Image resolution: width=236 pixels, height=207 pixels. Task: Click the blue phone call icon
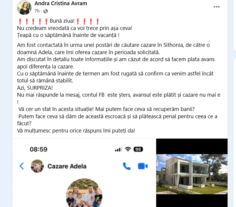tap(127, 166)
